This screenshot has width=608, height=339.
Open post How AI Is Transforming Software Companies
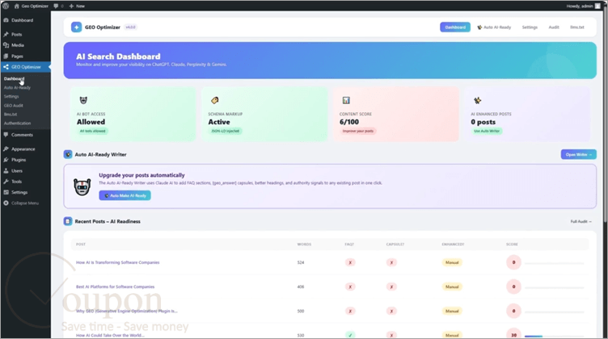tap(117, 262)
